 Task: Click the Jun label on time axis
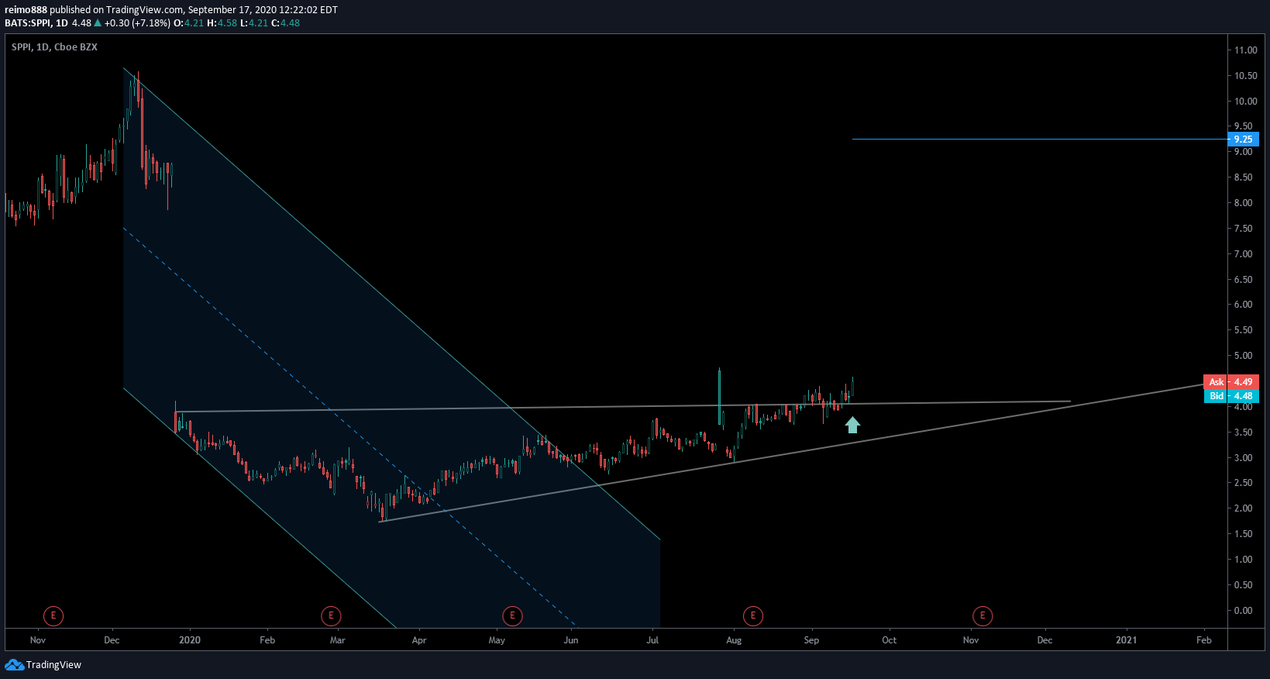point(571,640)
